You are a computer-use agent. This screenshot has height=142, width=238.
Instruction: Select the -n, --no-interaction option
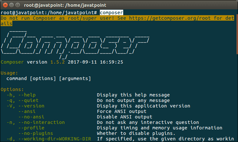click(36, 122)
